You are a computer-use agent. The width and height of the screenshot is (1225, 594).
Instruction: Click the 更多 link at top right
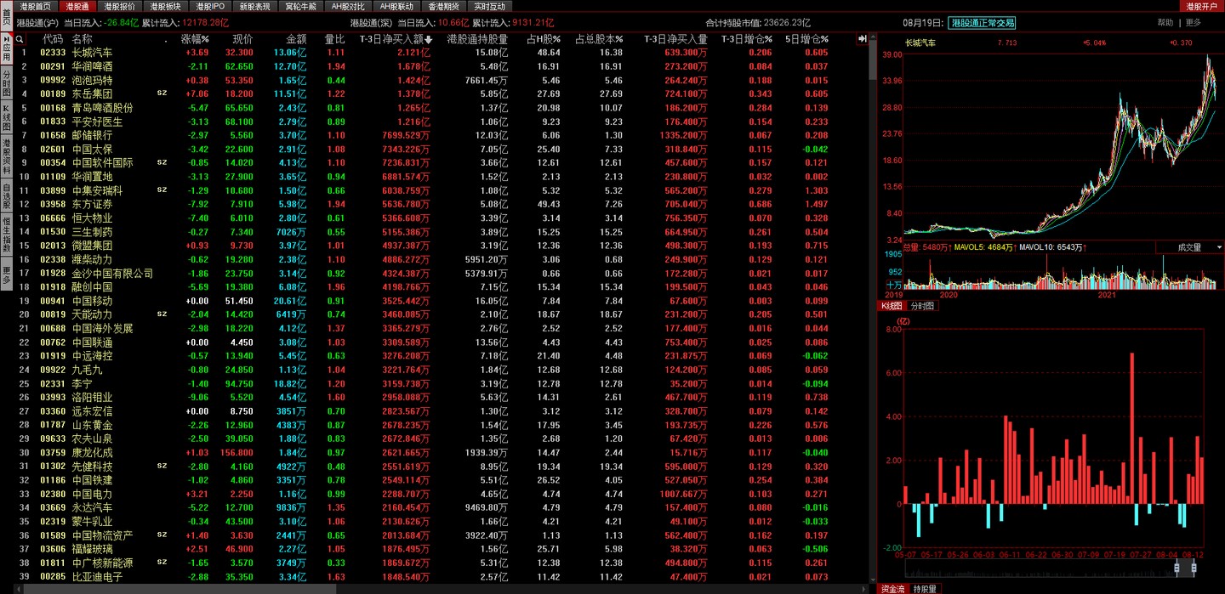1194,23
